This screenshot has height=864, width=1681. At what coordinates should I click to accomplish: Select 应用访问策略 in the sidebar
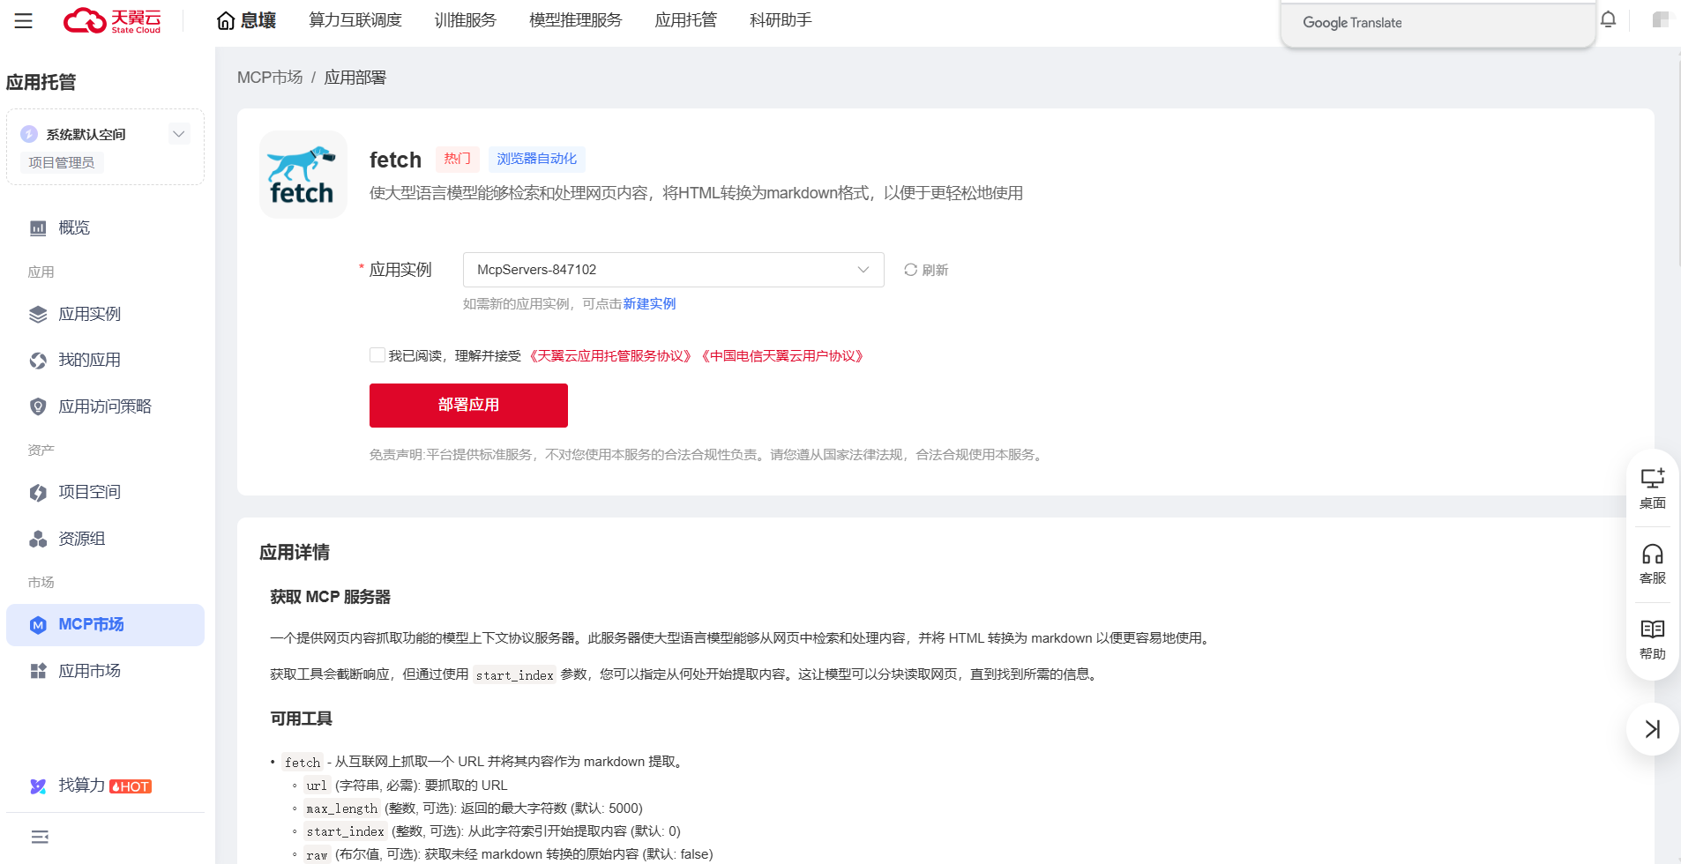(x=105, y=406)
